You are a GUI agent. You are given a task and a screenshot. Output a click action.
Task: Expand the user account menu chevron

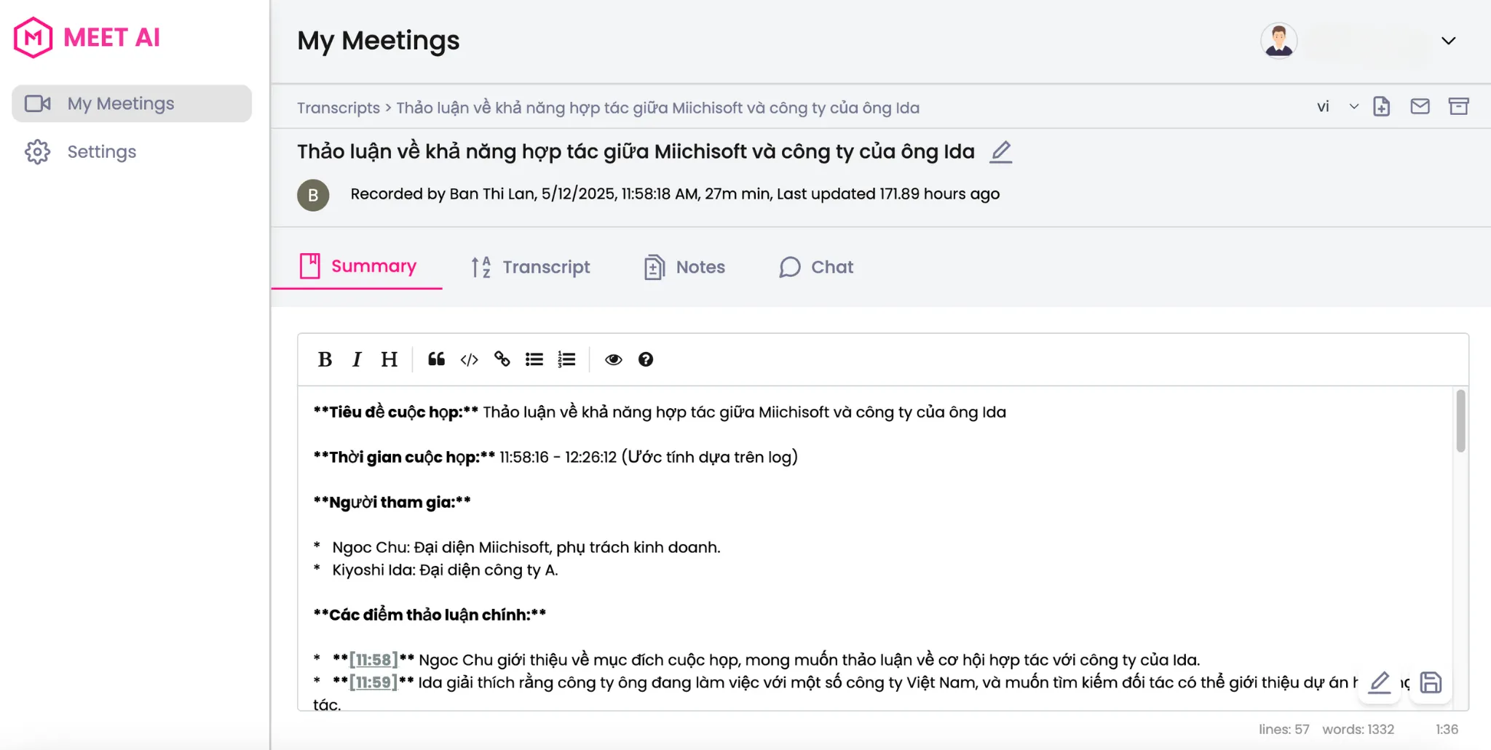tap(1449, 41)
